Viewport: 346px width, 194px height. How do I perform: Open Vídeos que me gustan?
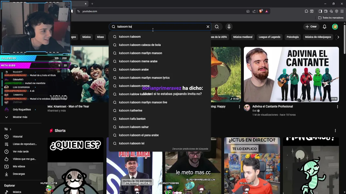(21, 159)
